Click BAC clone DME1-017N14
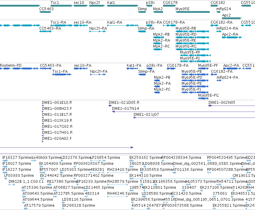This screenshot has height=210, width=255. coord(125,109)
